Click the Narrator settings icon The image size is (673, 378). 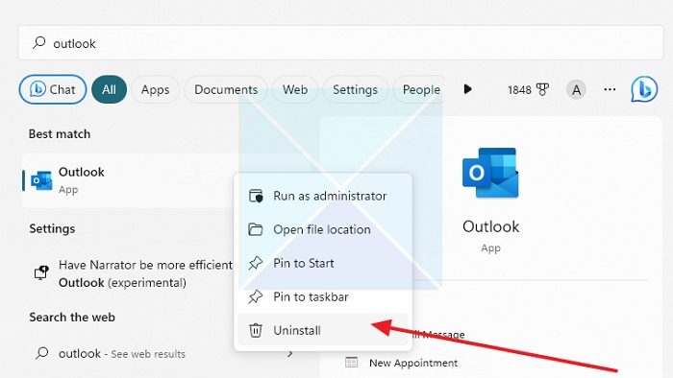tap(41, 272)
